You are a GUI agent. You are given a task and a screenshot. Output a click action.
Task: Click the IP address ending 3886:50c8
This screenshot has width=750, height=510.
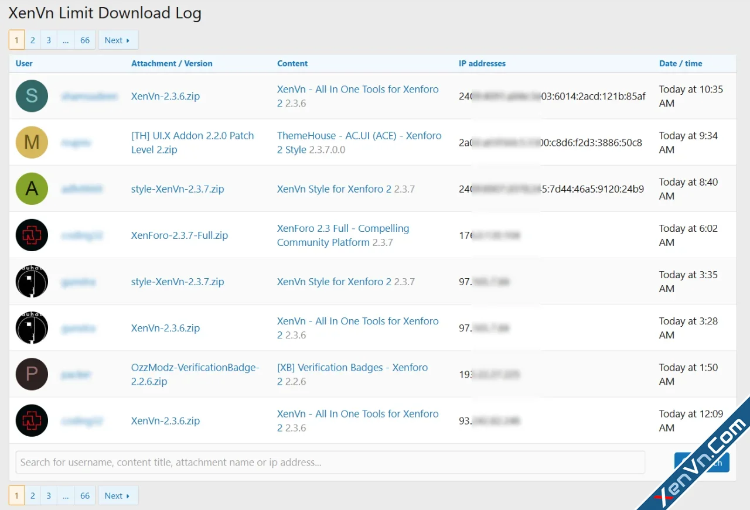pos(550,142)
